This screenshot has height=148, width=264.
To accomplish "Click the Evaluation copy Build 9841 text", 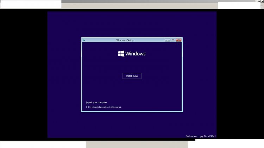I will [x=201, y=136].
